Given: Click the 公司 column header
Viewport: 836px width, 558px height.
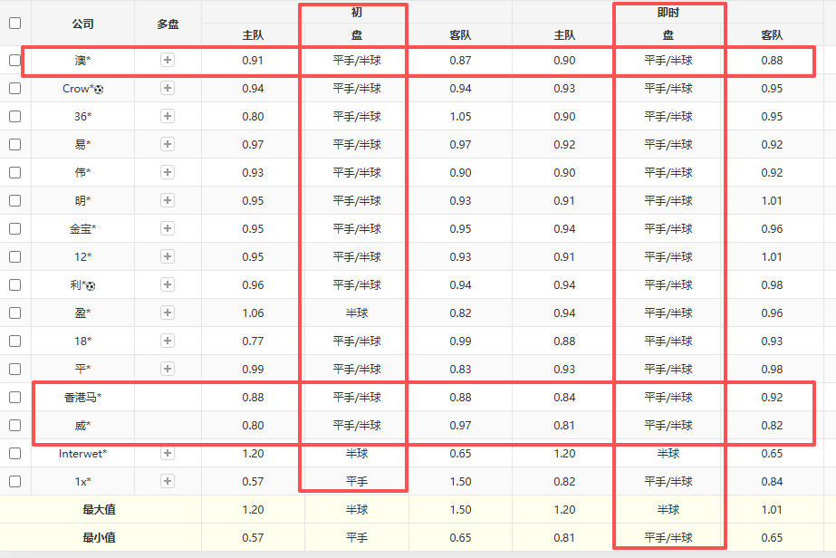Looking at the screenshot, I should click(x=82, y=24).
